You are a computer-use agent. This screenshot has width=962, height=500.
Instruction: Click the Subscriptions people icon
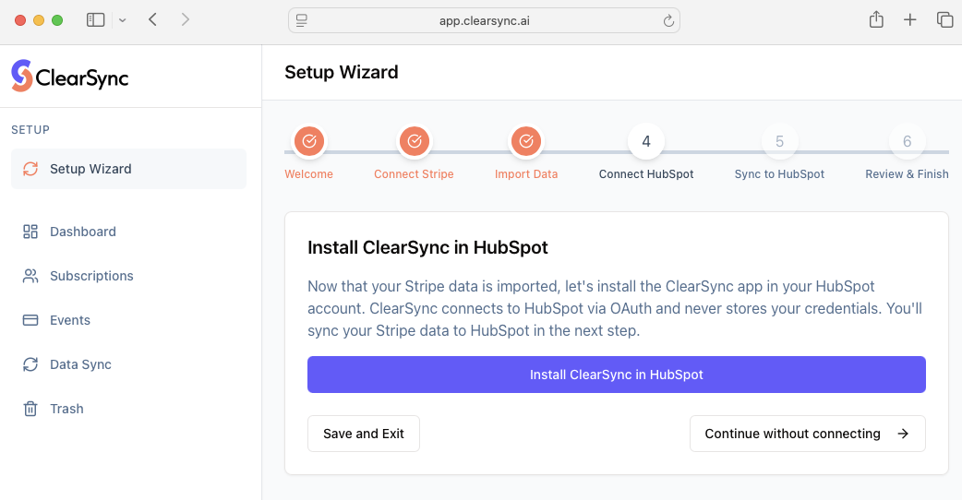coord(30,276)
